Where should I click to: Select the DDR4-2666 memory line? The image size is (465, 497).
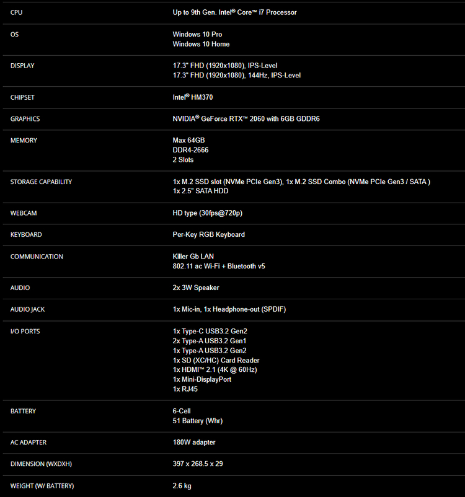point(192,150)
